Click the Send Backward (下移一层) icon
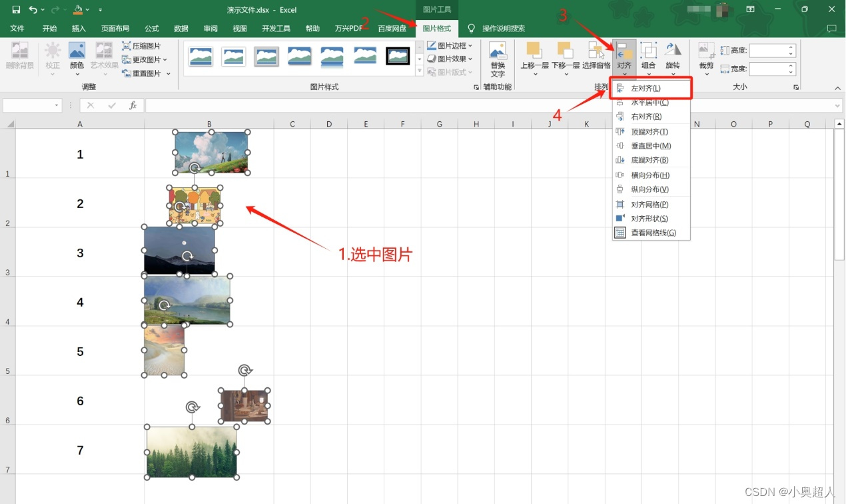 click(x=565, y=51)
